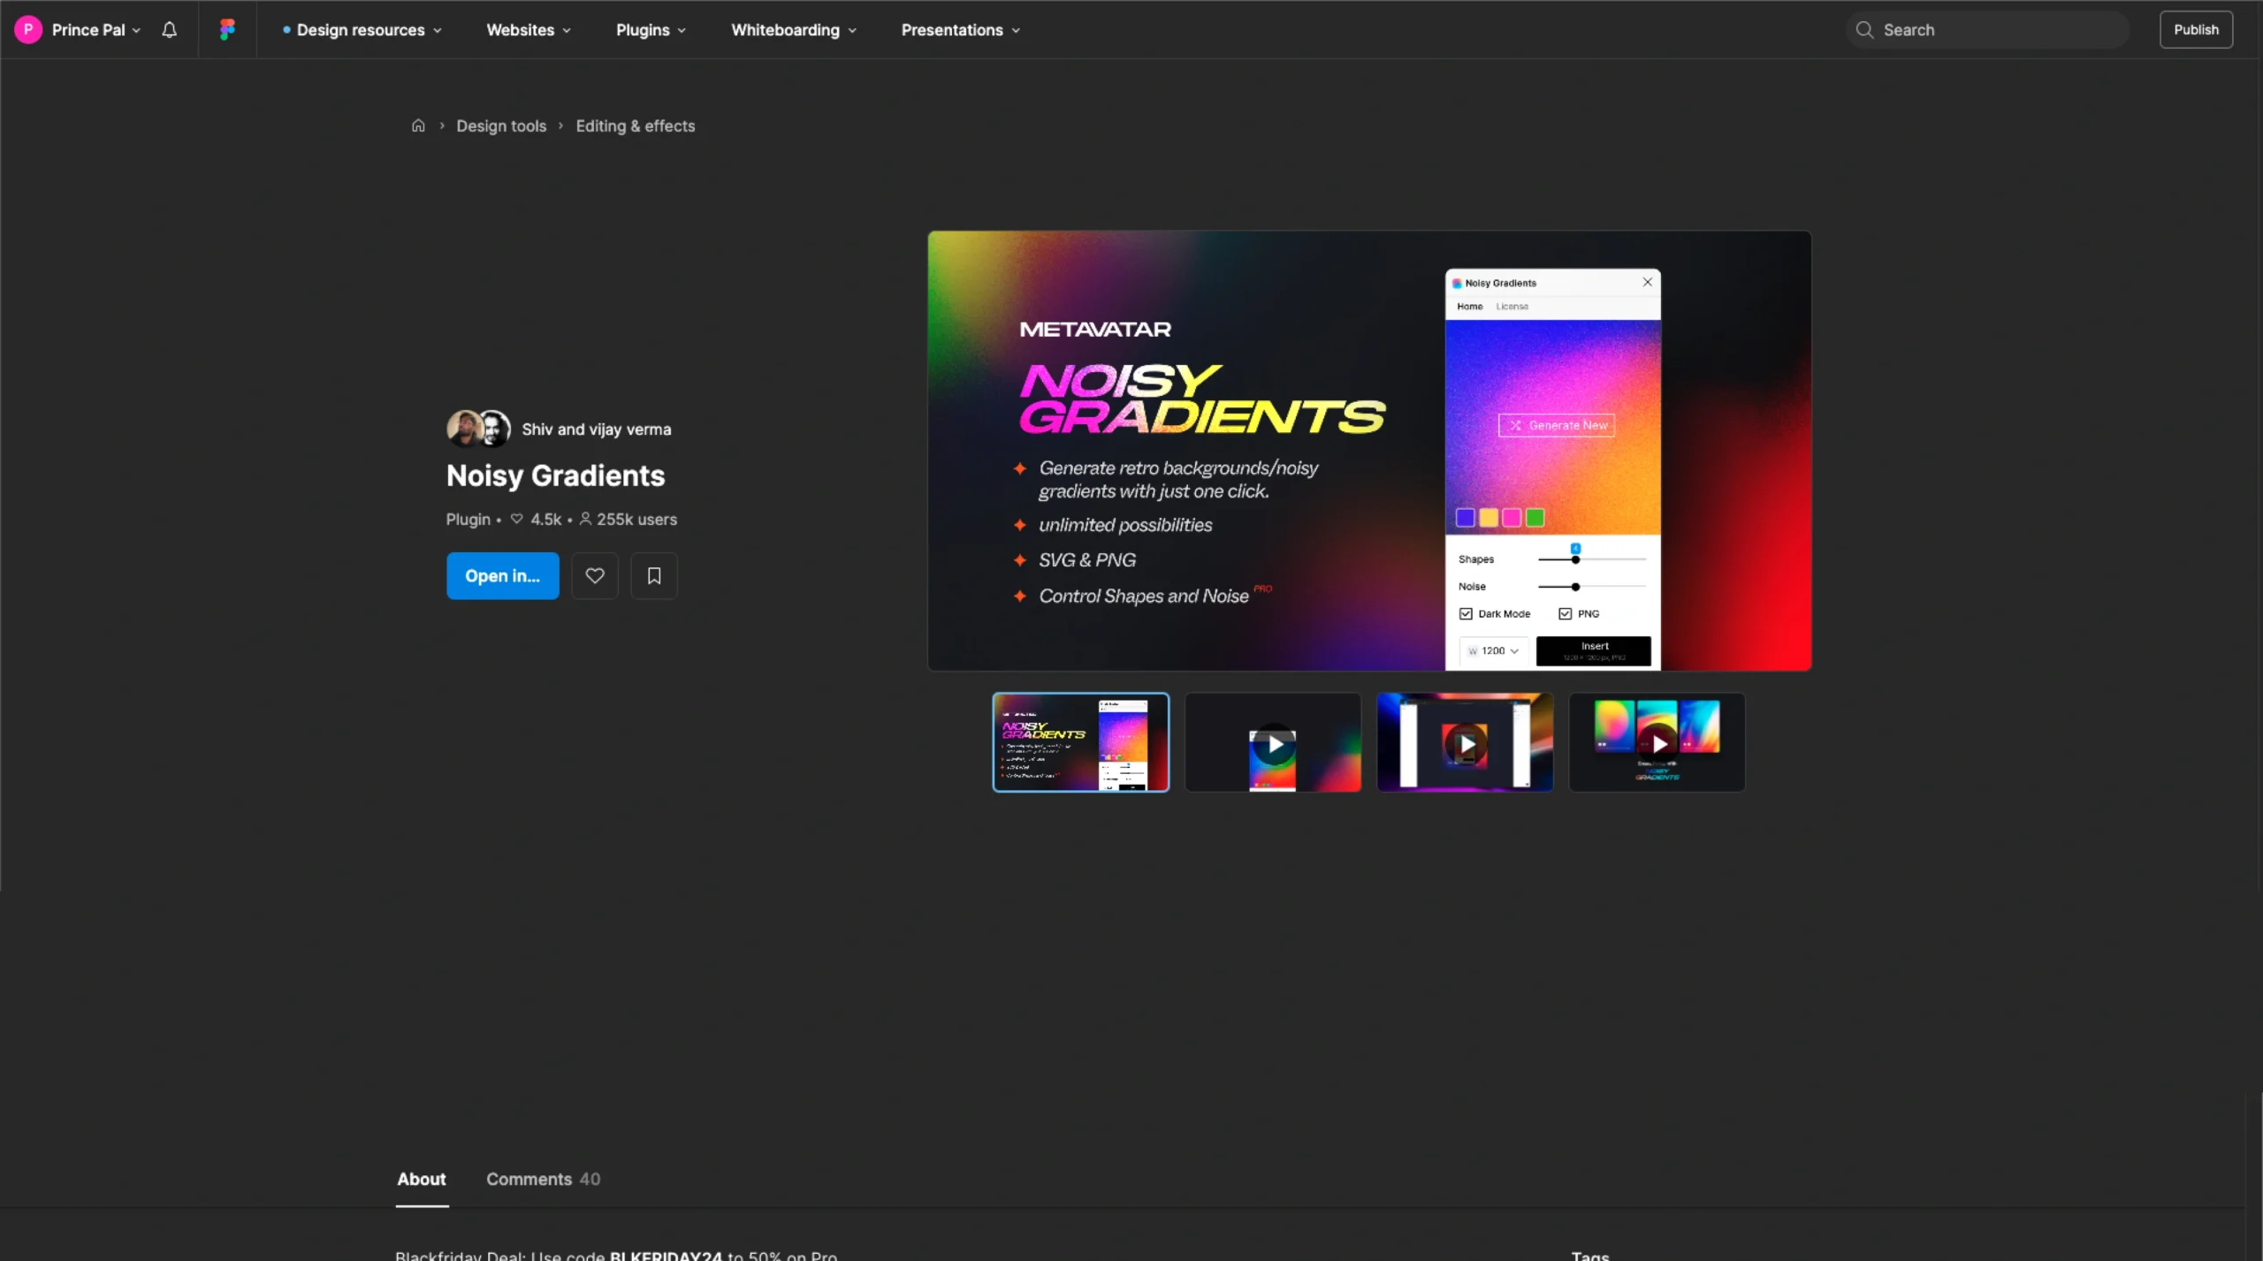The image size is (2263, 1261).
Task: Click the Open in... button
Action: coord(502,575)
